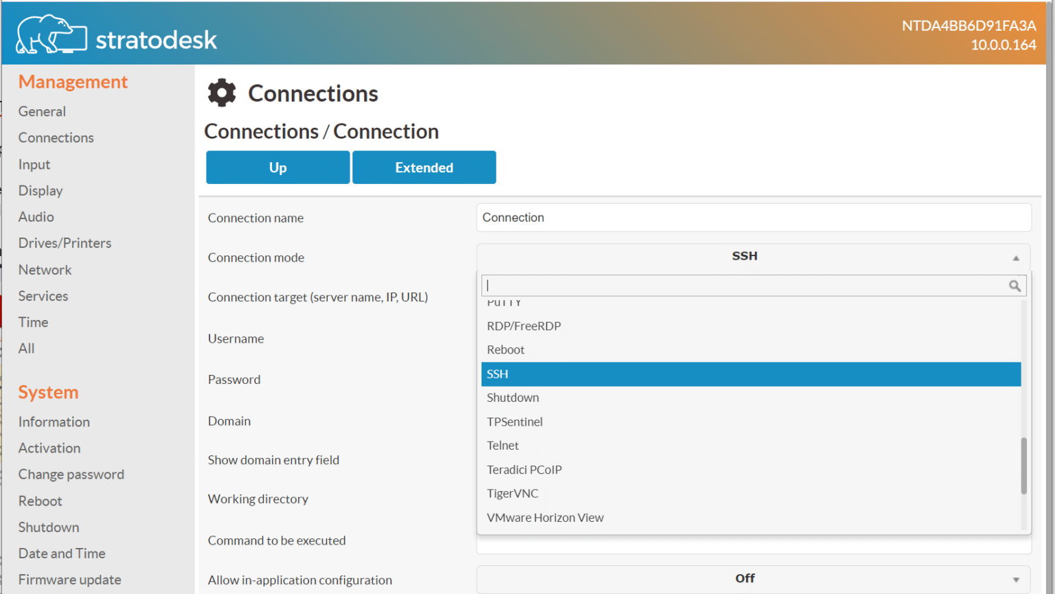Open the All settings page
Viewport: 1055px width, 594px height.
click(26, 348)
